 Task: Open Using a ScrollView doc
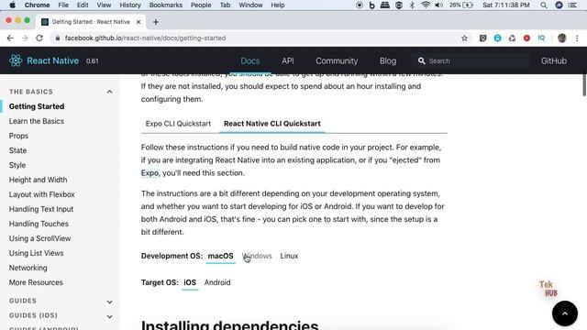pyautogui.click(x=39, y=238)
